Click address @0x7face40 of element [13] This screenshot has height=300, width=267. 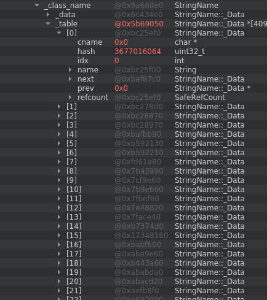pos(137,217)
